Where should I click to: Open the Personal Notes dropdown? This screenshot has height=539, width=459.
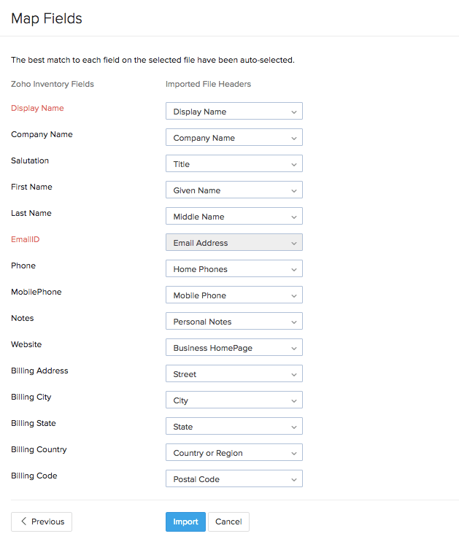[234, 322]
